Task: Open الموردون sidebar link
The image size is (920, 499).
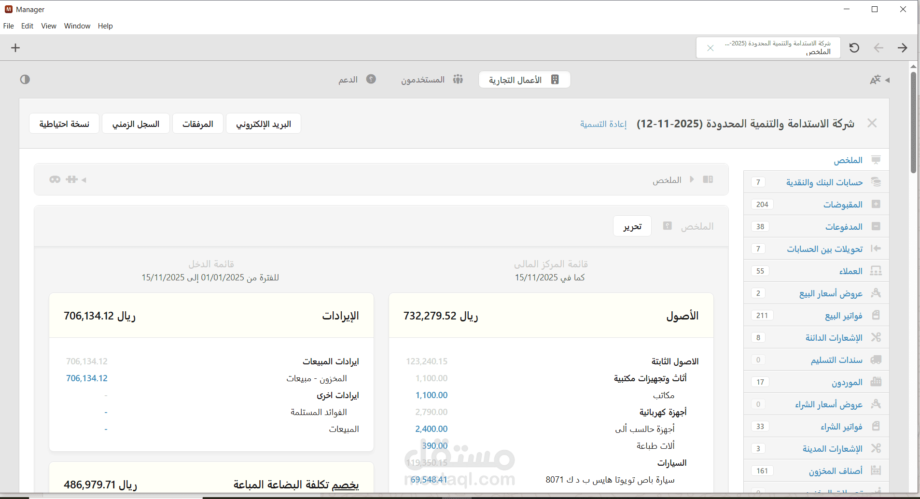Action: (847, 382)
